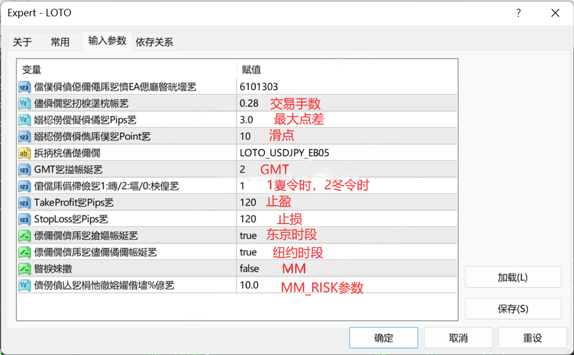The height and width of the screenshot is (355, 574).
Task: Open the false value on the MM row
Action: (249, 268)
